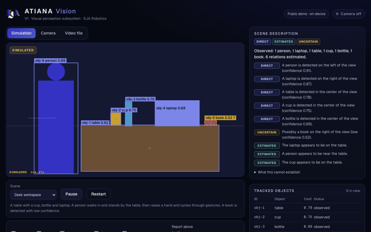Screen dimensions: 371x232
Task: Click the ESTIMATED legend badge in Scene Description
Action: [283, 42]
